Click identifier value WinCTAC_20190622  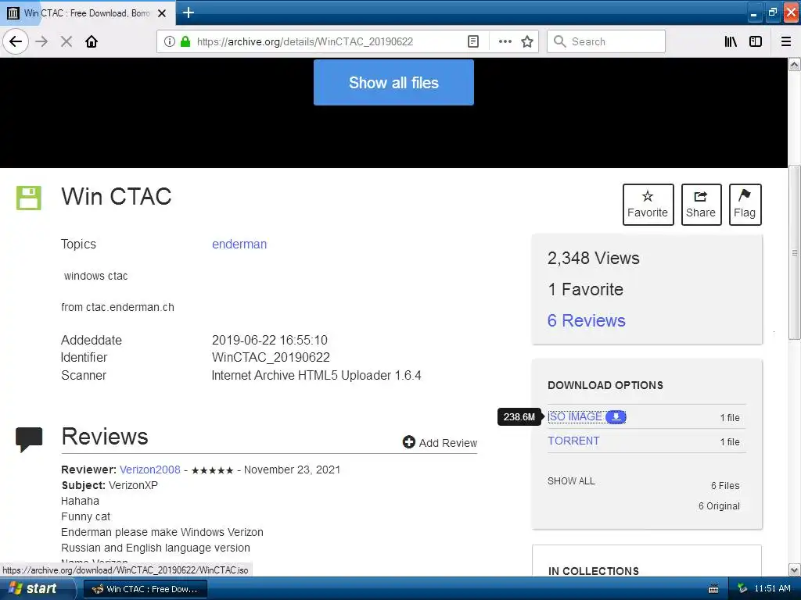click(271, 357)
